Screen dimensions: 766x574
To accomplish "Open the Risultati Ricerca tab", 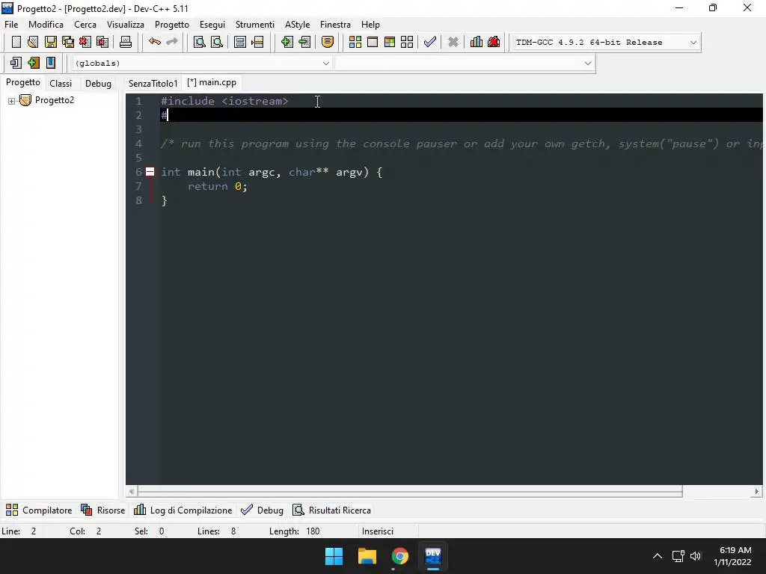I will pos(331,510).
